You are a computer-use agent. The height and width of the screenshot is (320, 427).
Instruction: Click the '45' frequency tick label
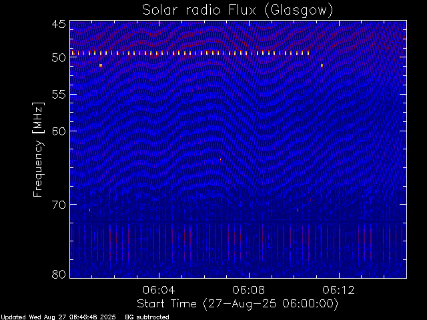59,24
